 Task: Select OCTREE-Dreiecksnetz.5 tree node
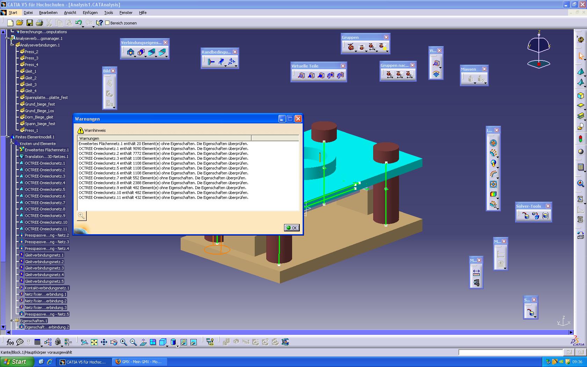[x=45, y=189]
